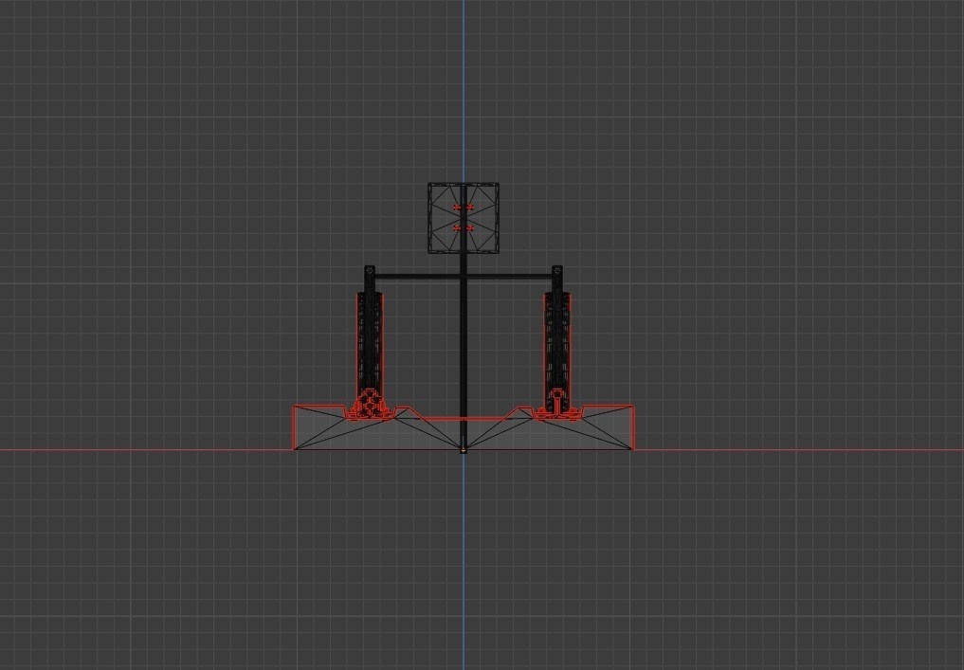Select the horizontal crossbar connecting both pillars
This screenshot has height=670, width=964.
click(x=464, y=277)
